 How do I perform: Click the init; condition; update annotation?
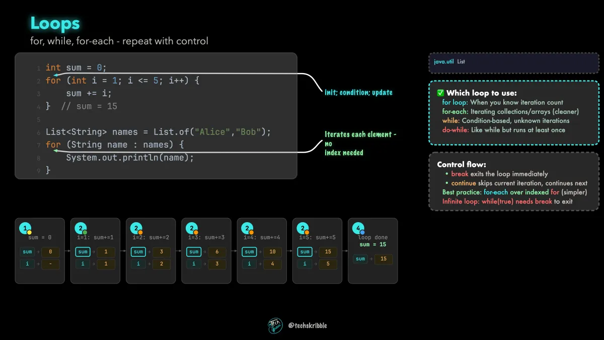(358, 93)
